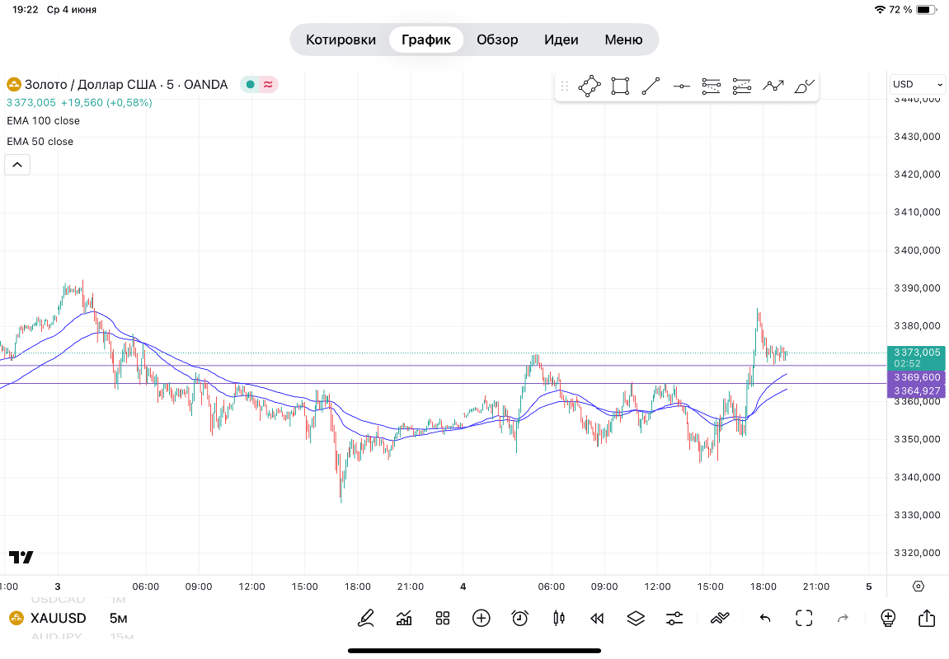This screenshot has height=659, width=949.
Task: Select the rectangle drawing tool
Action: click(620, 86)
